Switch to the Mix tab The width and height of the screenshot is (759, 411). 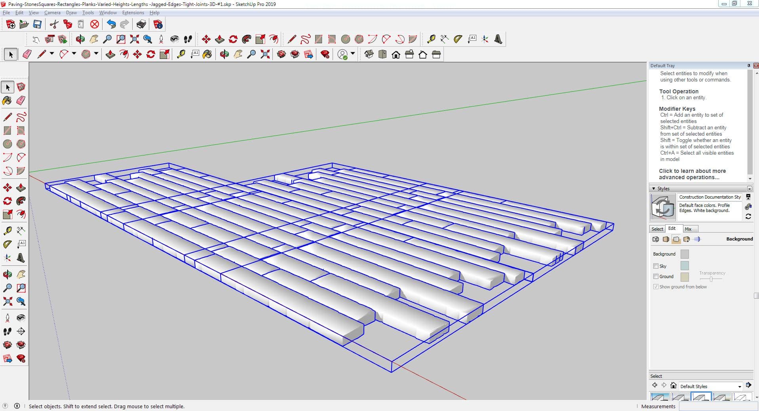[x=688, y=229]
